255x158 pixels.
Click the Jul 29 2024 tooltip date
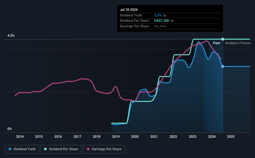[x=129, y=10]
